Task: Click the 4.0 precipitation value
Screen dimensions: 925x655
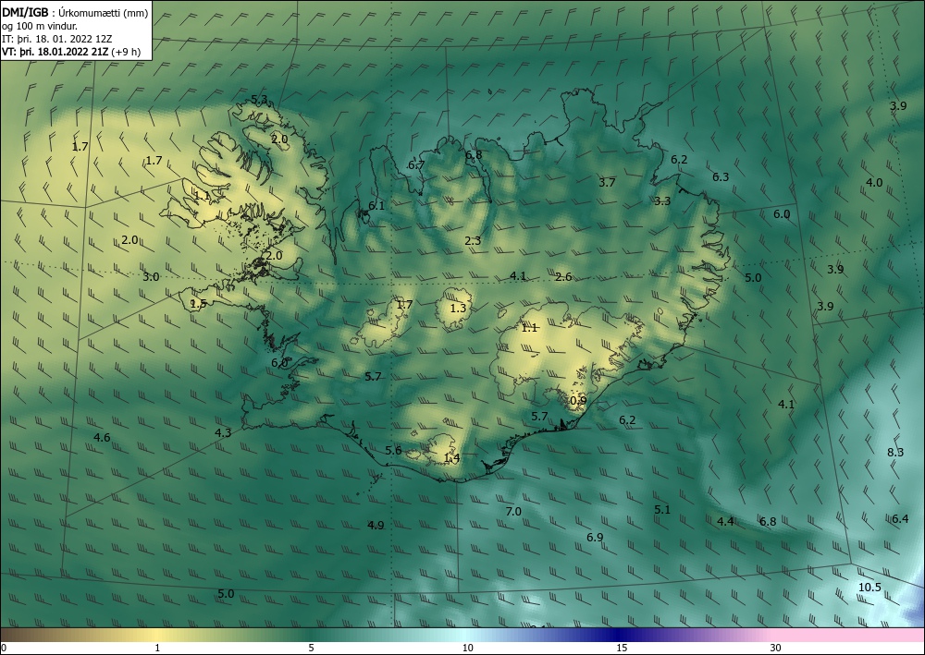Action: [x=874, y=183]
